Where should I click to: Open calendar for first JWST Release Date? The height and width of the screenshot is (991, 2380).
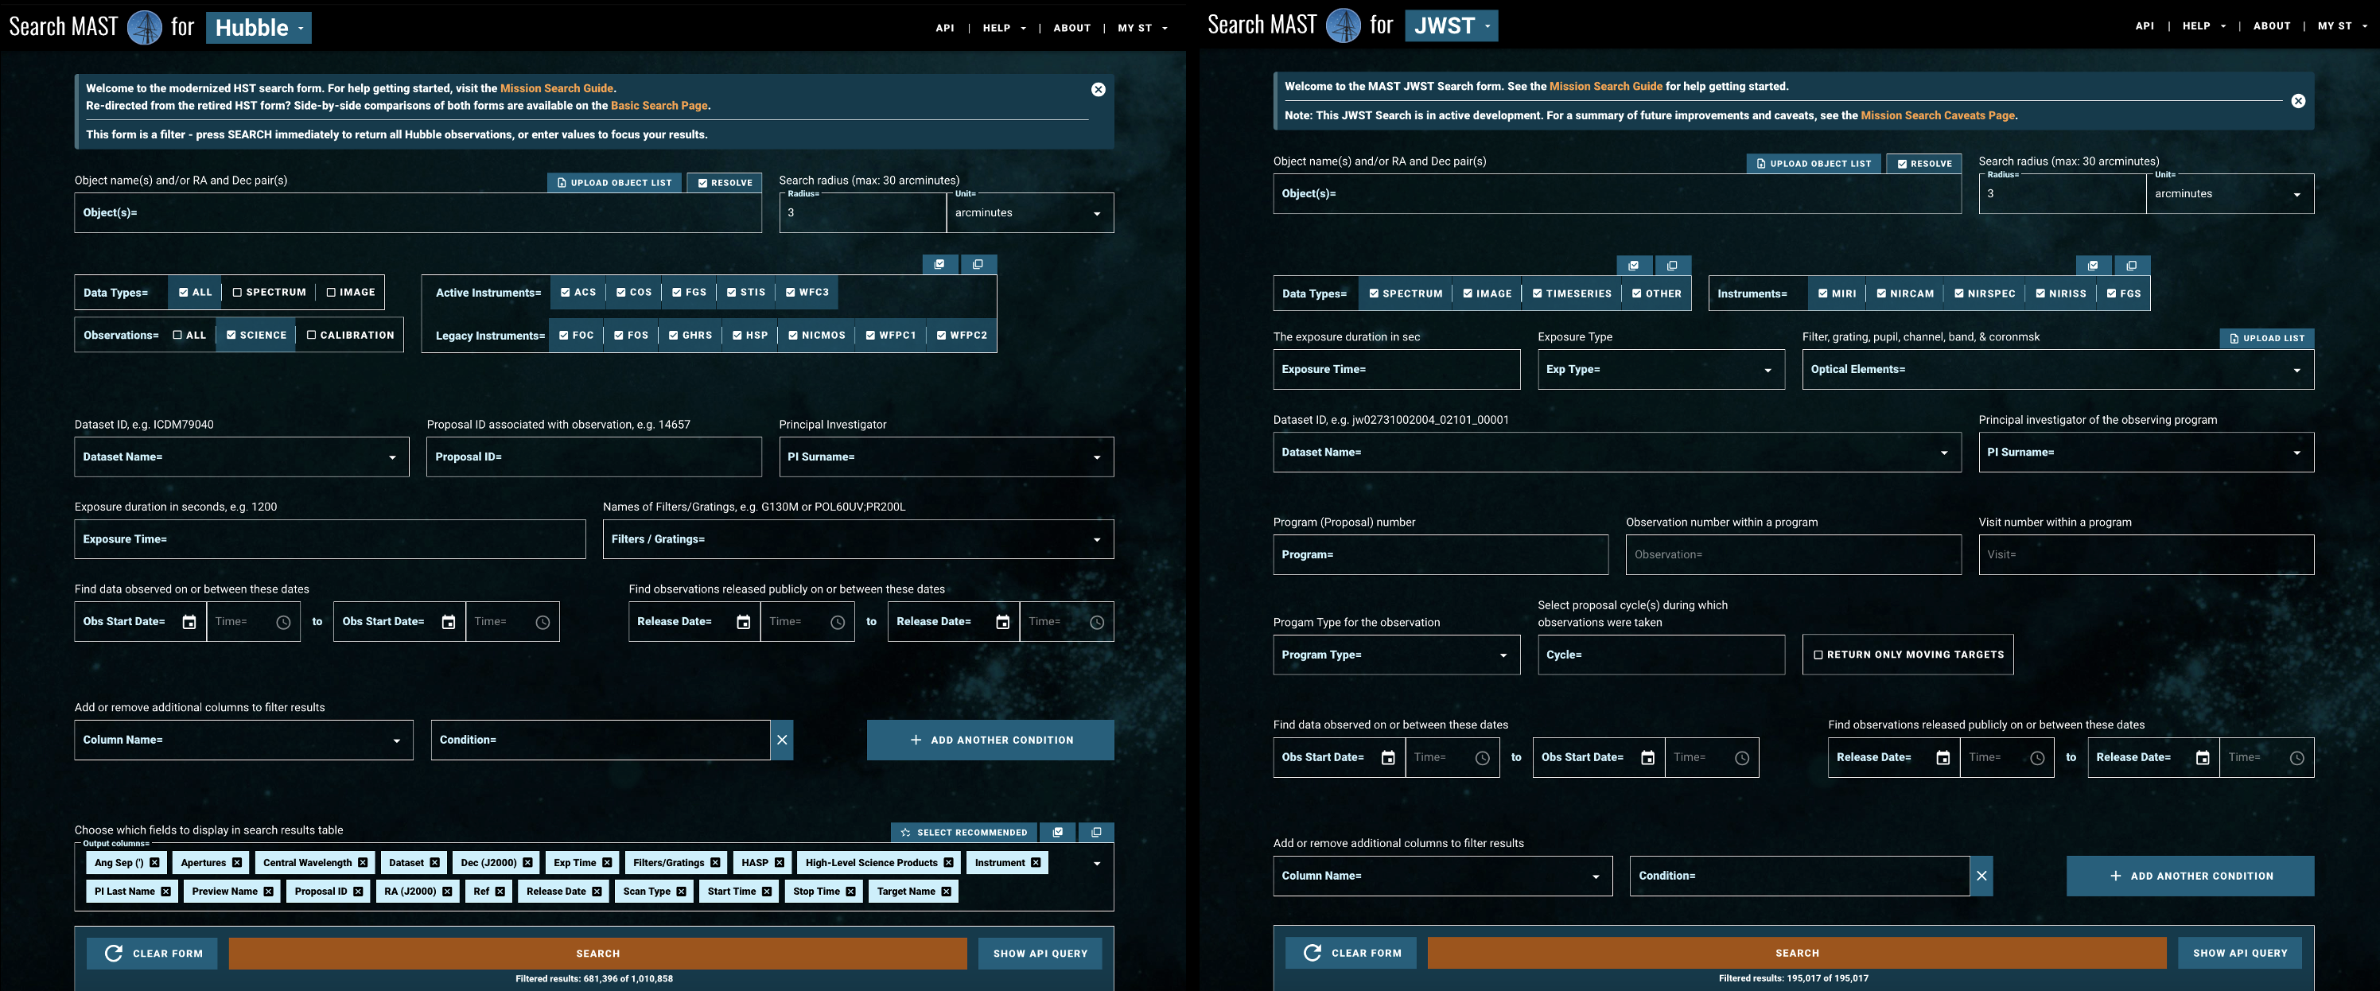coord(1943,757)
